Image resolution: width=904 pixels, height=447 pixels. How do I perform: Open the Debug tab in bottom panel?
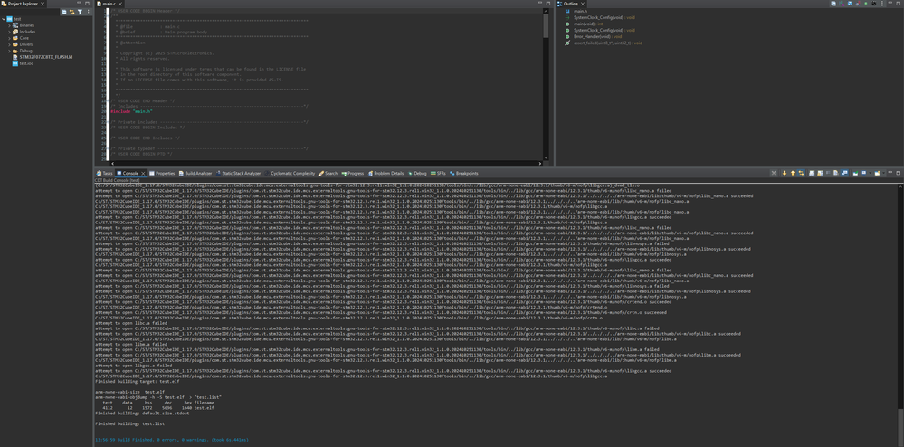tap(417, 173)
